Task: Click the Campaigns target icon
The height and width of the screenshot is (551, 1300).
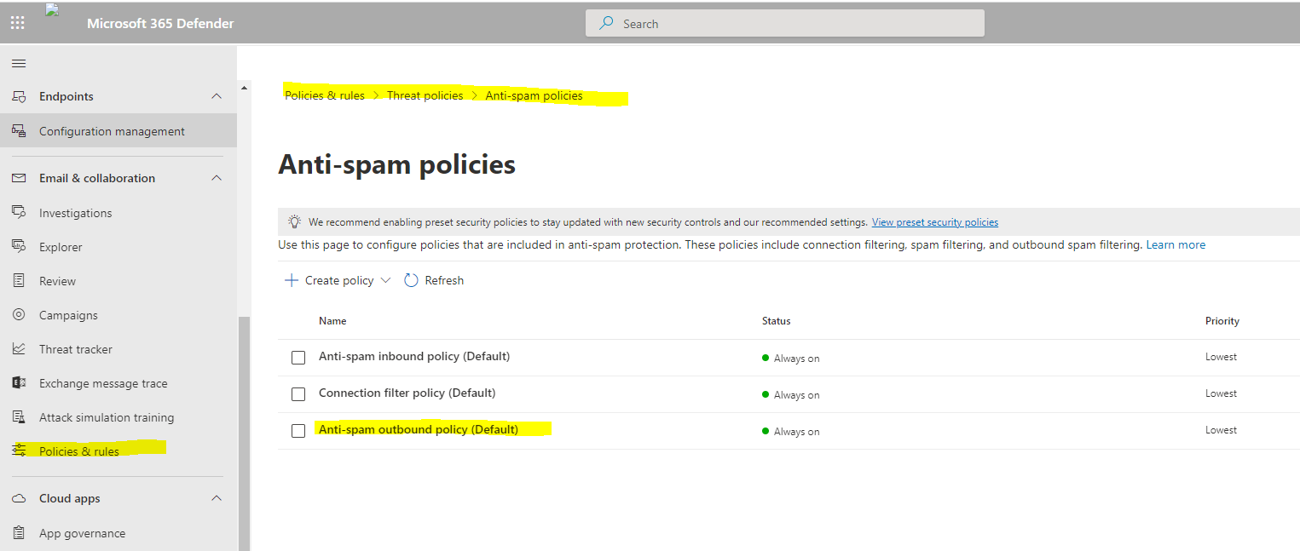Action: tap(19, 315)
